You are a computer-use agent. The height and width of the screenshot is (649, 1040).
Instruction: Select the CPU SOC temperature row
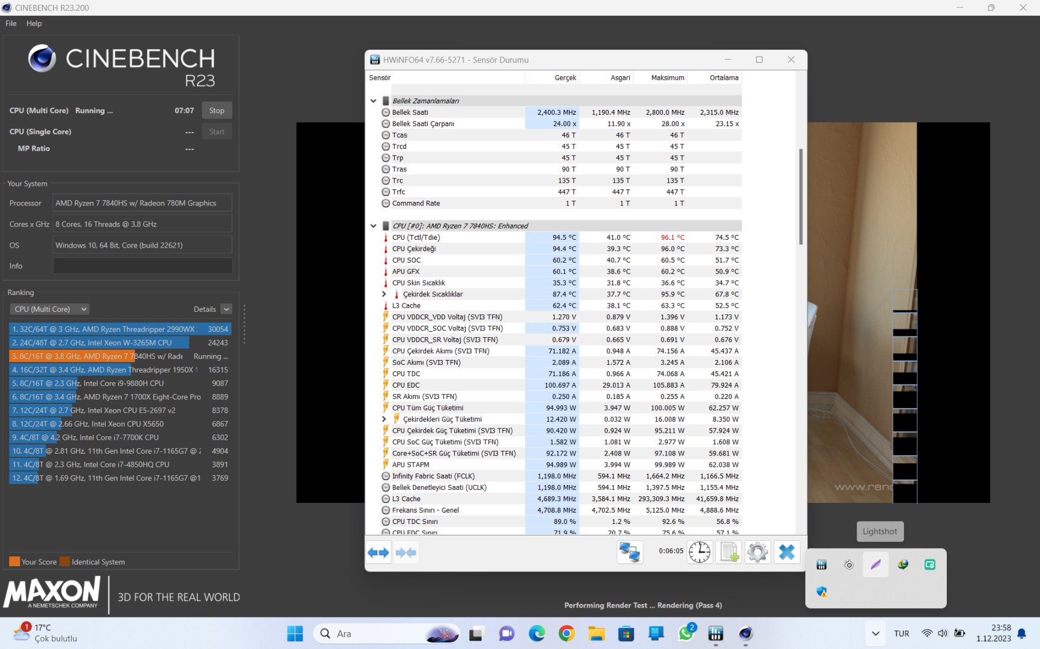561,260
